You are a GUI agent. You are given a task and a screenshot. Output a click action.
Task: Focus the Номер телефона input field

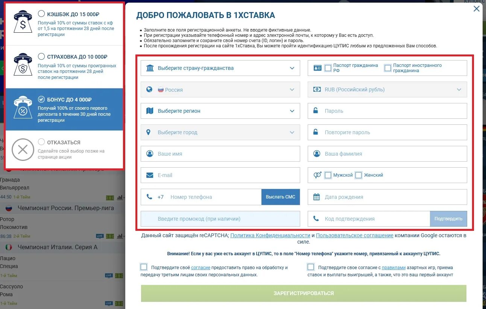214,197
